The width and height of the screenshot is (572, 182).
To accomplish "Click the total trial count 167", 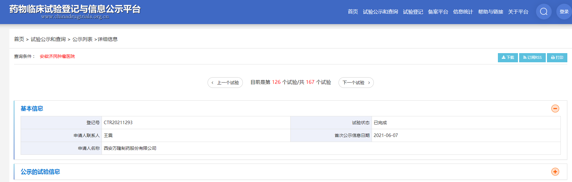I will click(x=310, y=82).
